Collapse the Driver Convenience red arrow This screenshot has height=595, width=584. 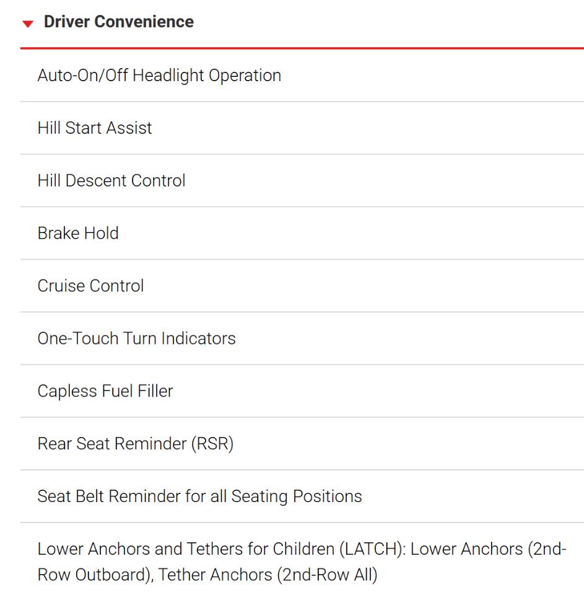(28, 24)
